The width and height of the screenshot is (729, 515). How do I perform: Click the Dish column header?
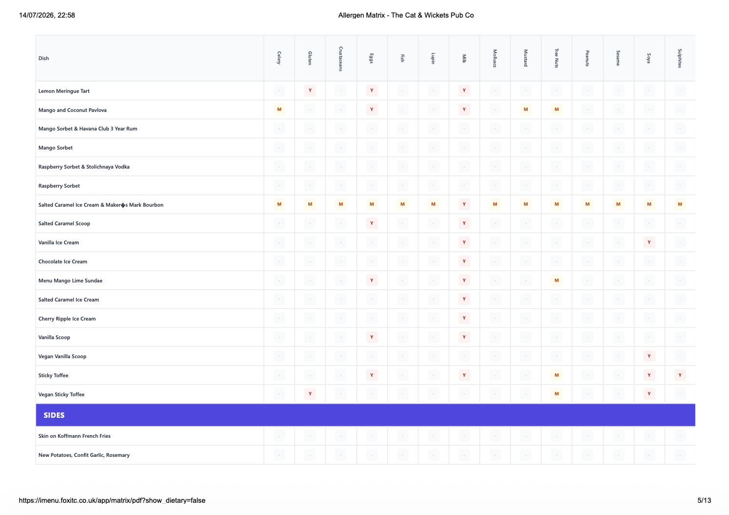tap(150, 58)
